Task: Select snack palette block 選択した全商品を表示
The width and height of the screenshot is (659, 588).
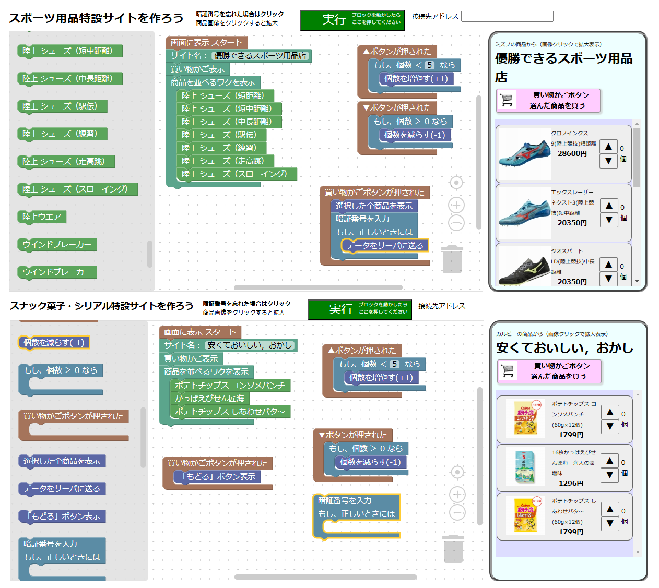Action: pyautogui.click(x=62, y=461)
